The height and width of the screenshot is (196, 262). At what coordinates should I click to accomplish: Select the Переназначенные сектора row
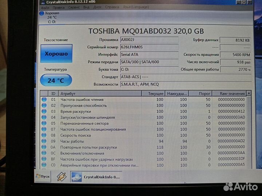click(143, 123)
